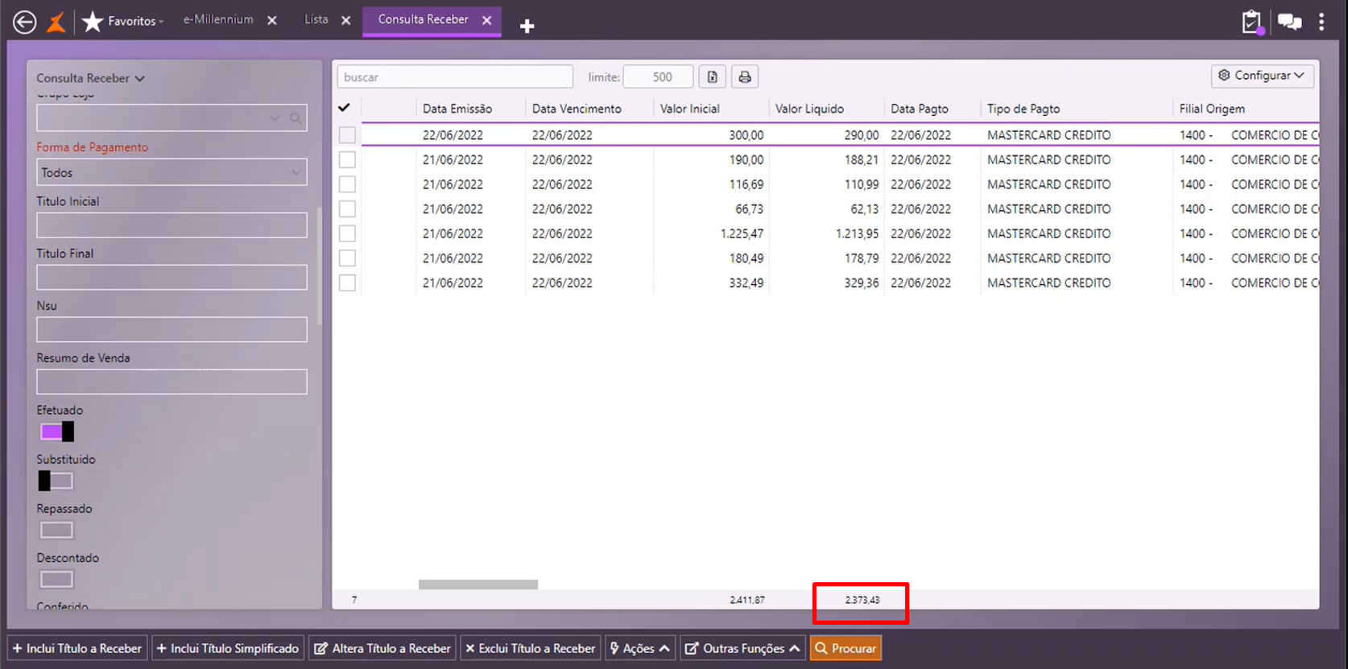The height and width of the screenshot is (669, 1348).
Task: Toggle the Efetuado switch
Action: click(56, 432)
